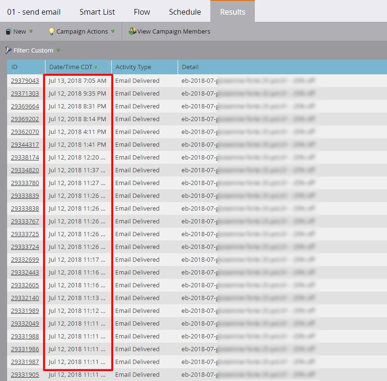
Task: Switch to the Smart List tab
Action: point(97,12)
